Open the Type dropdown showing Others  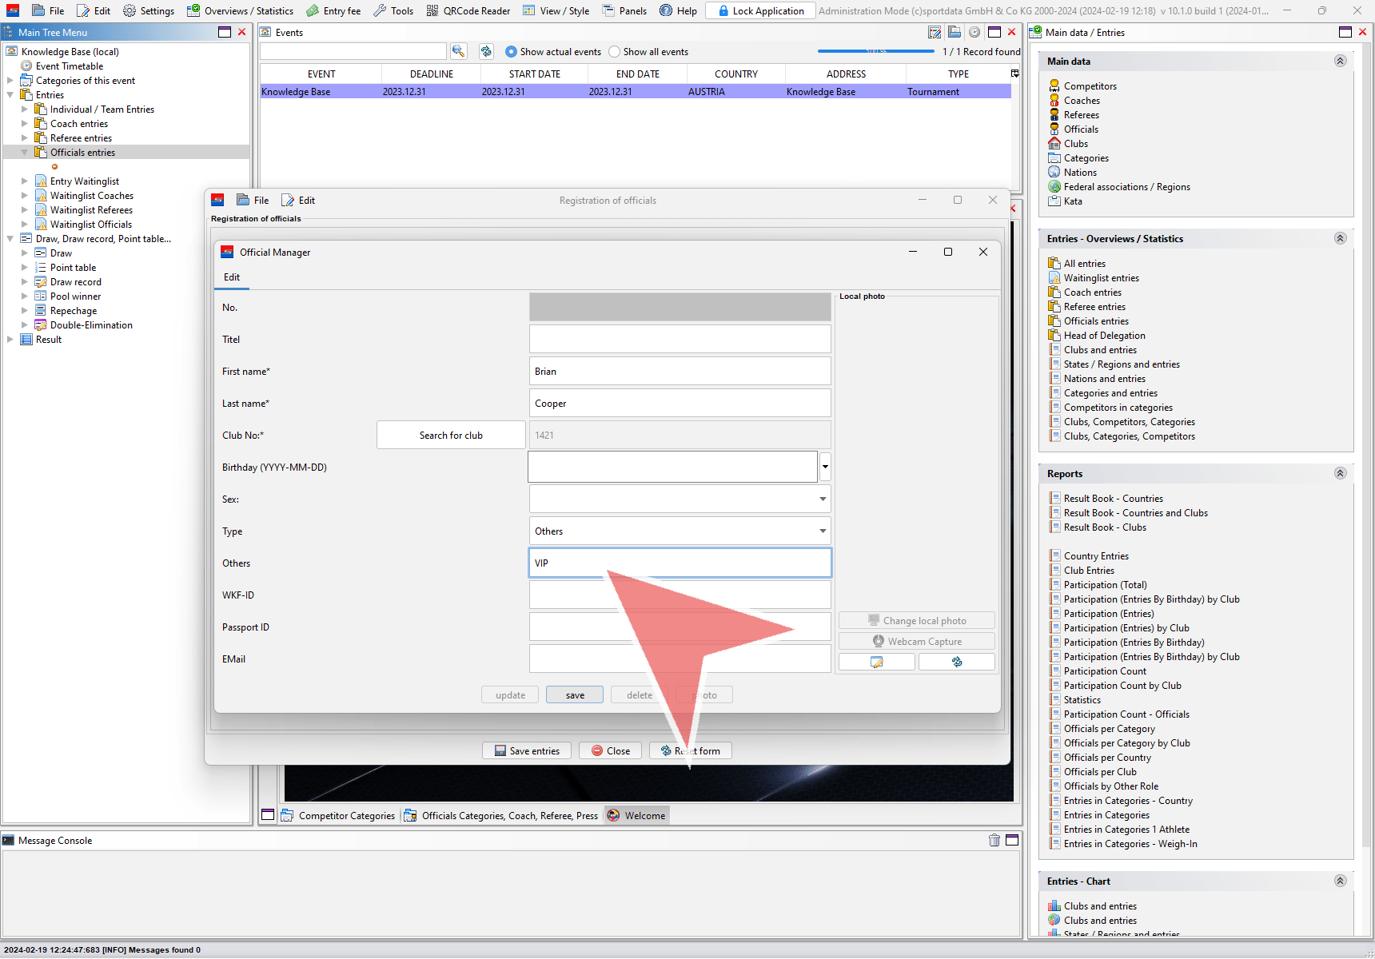click(x=680, y=531)
